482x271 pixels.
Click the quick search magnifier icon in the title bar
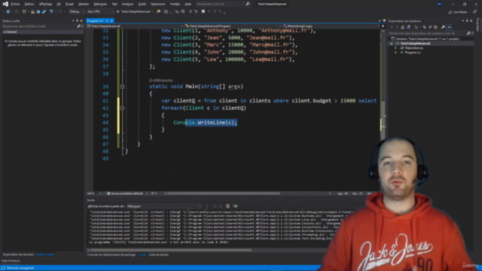pos(248,4)
